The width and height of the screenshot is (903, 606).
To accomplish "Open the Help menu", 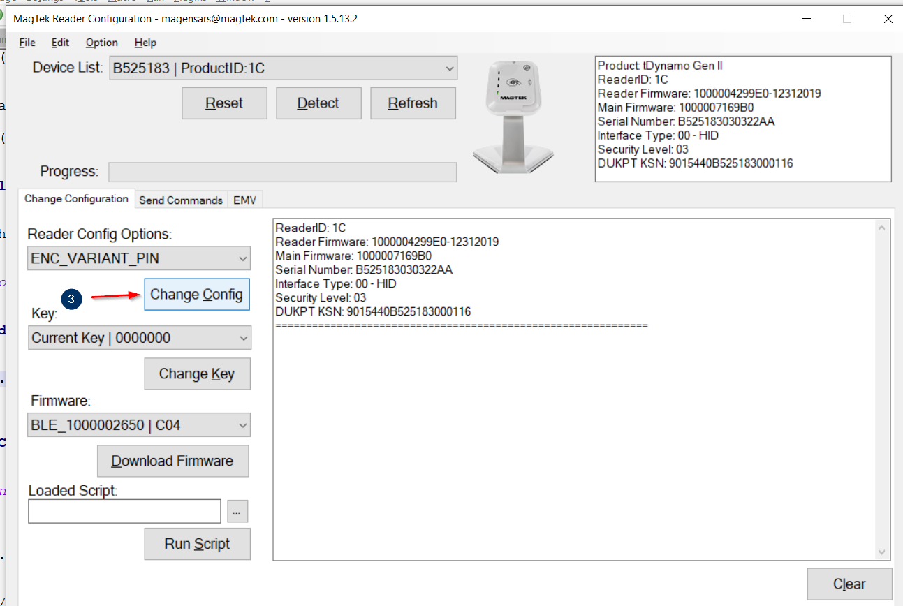I will (145, 43).
